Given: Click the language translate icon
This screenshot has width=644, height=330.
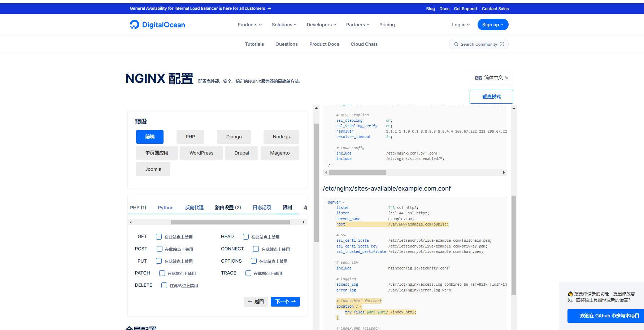Looking at the screenshot, I should tap(478, 78).
